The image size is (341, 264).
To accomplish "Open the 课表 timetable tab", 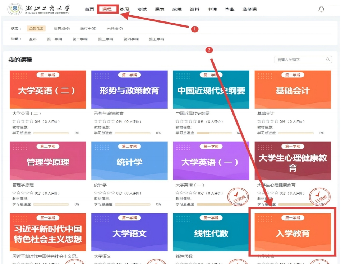I will (160, 9).
